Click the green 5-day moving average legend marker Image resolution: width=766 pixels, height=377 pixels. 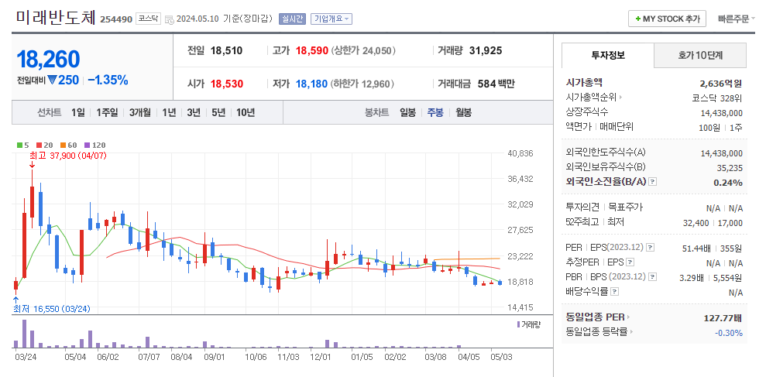[19, 145]
